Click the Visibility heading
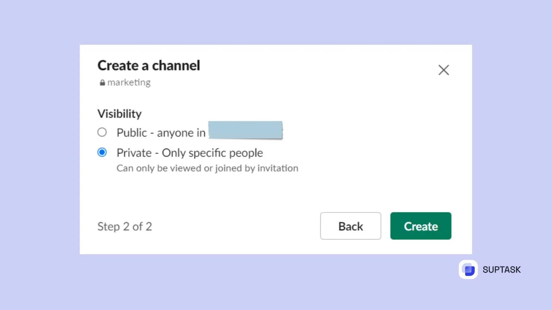The image size is (552, 310). 119,114
